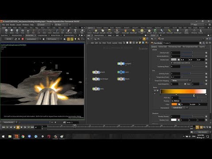Open render magnifier zoom tool
212x159 pixels.
pos(79,39)
